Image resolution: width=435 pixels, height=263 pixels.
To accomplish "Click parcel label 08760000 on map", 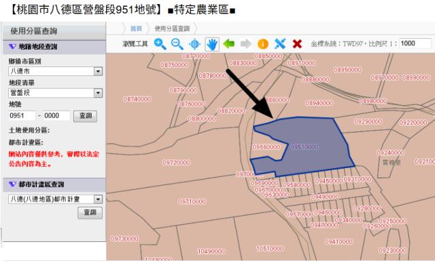I will [x=191, y=104].
